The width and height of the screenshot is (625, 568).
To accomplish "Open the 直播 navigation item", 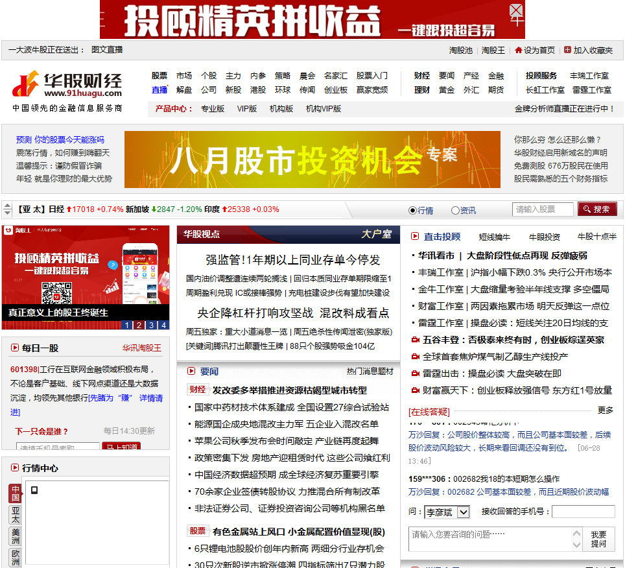I will (x=159, y=89).
